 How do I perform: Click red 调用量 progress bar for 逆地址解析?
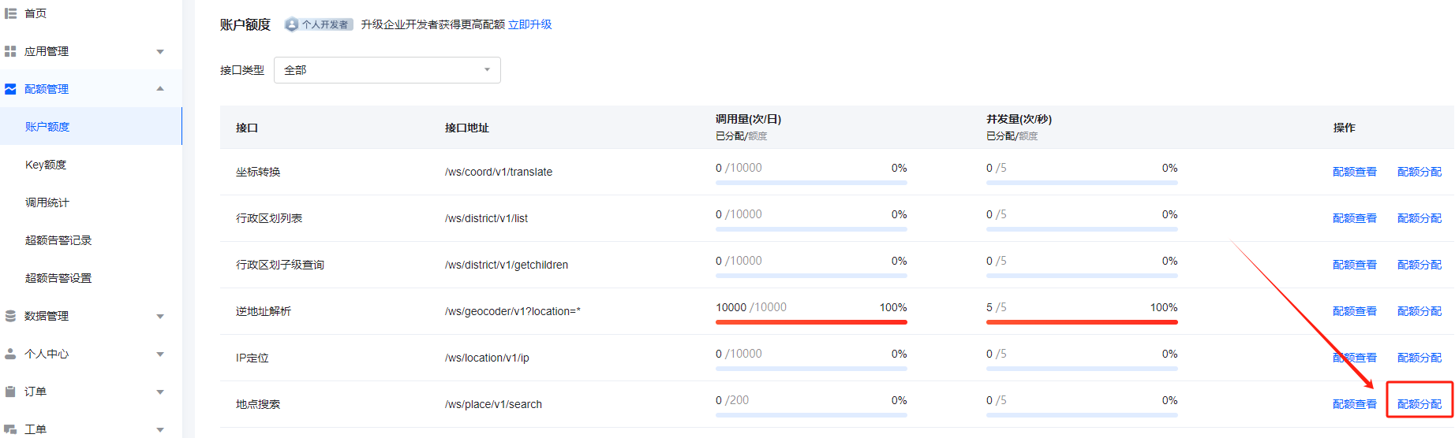click(x=811, y=321)
